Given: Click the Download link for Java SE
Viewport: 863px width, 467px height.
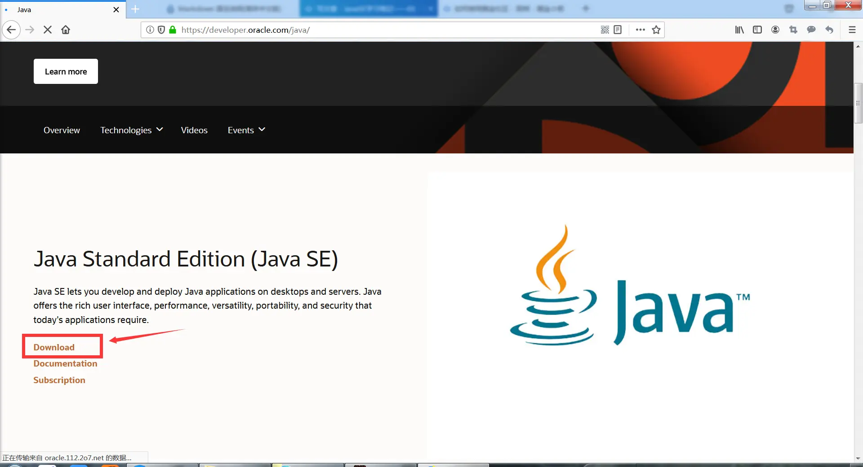Looking at the screenshot, I should point(54,347).
